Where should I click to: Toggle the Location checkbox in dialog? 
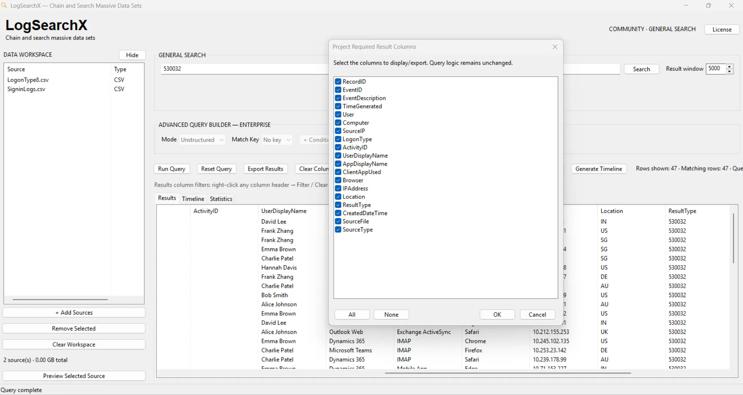click(x=338, y=197)
